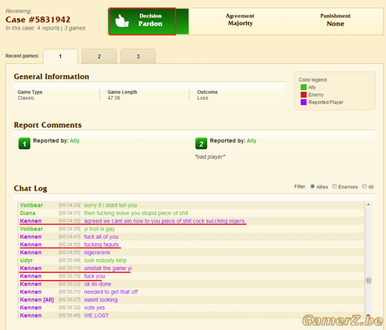Click Volibear message 'sorry if i didnt tell you'
This screenshot has width=386, height=330.
(x=110, y=205)
